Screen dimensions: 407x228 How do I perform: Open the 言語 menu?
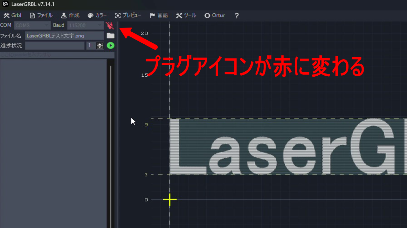click(159, 15)
